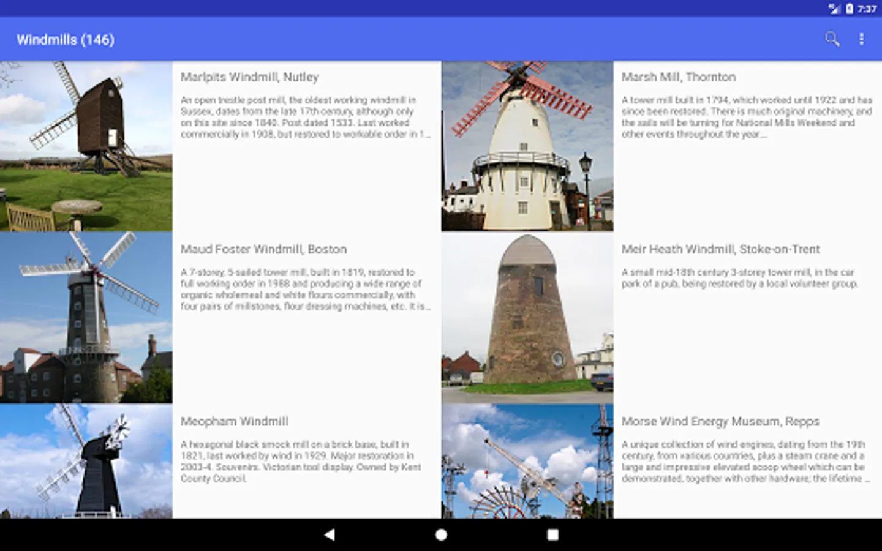Open the Meir Heath Windmill photo thumbnail
The image size is (882, 551).
(527, 318)
